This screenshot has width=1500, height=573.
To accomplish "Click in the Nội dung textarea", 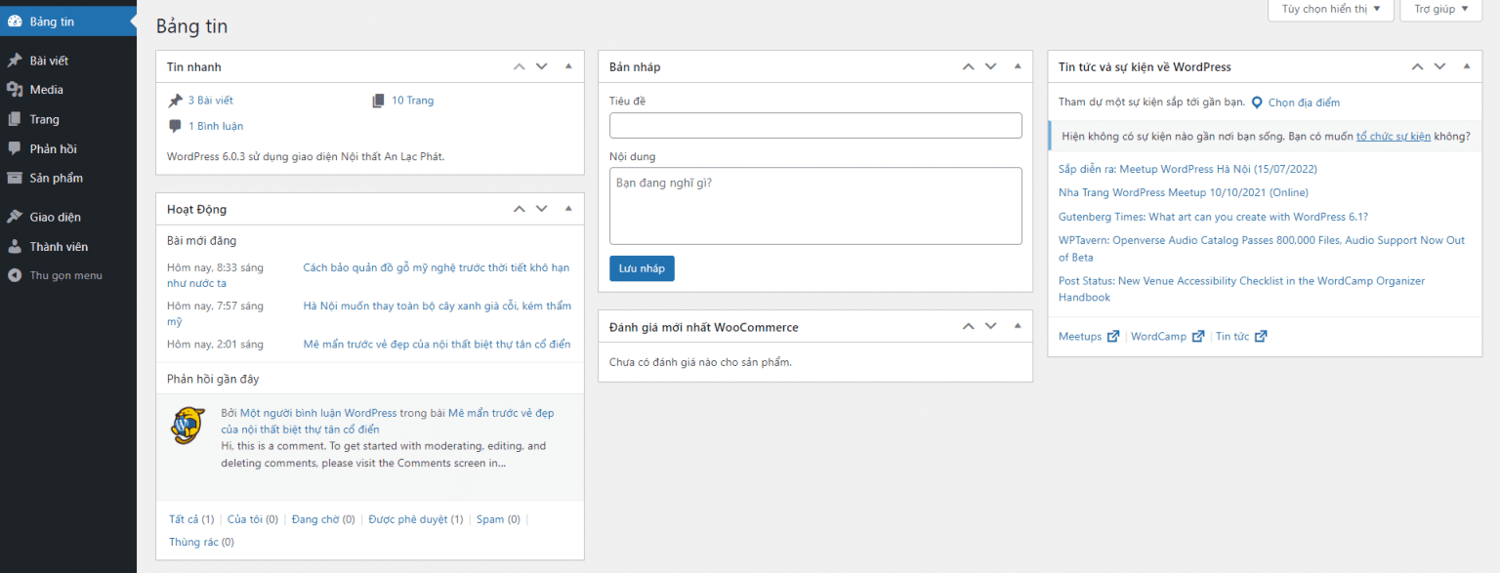I will (x=815, y=206).
